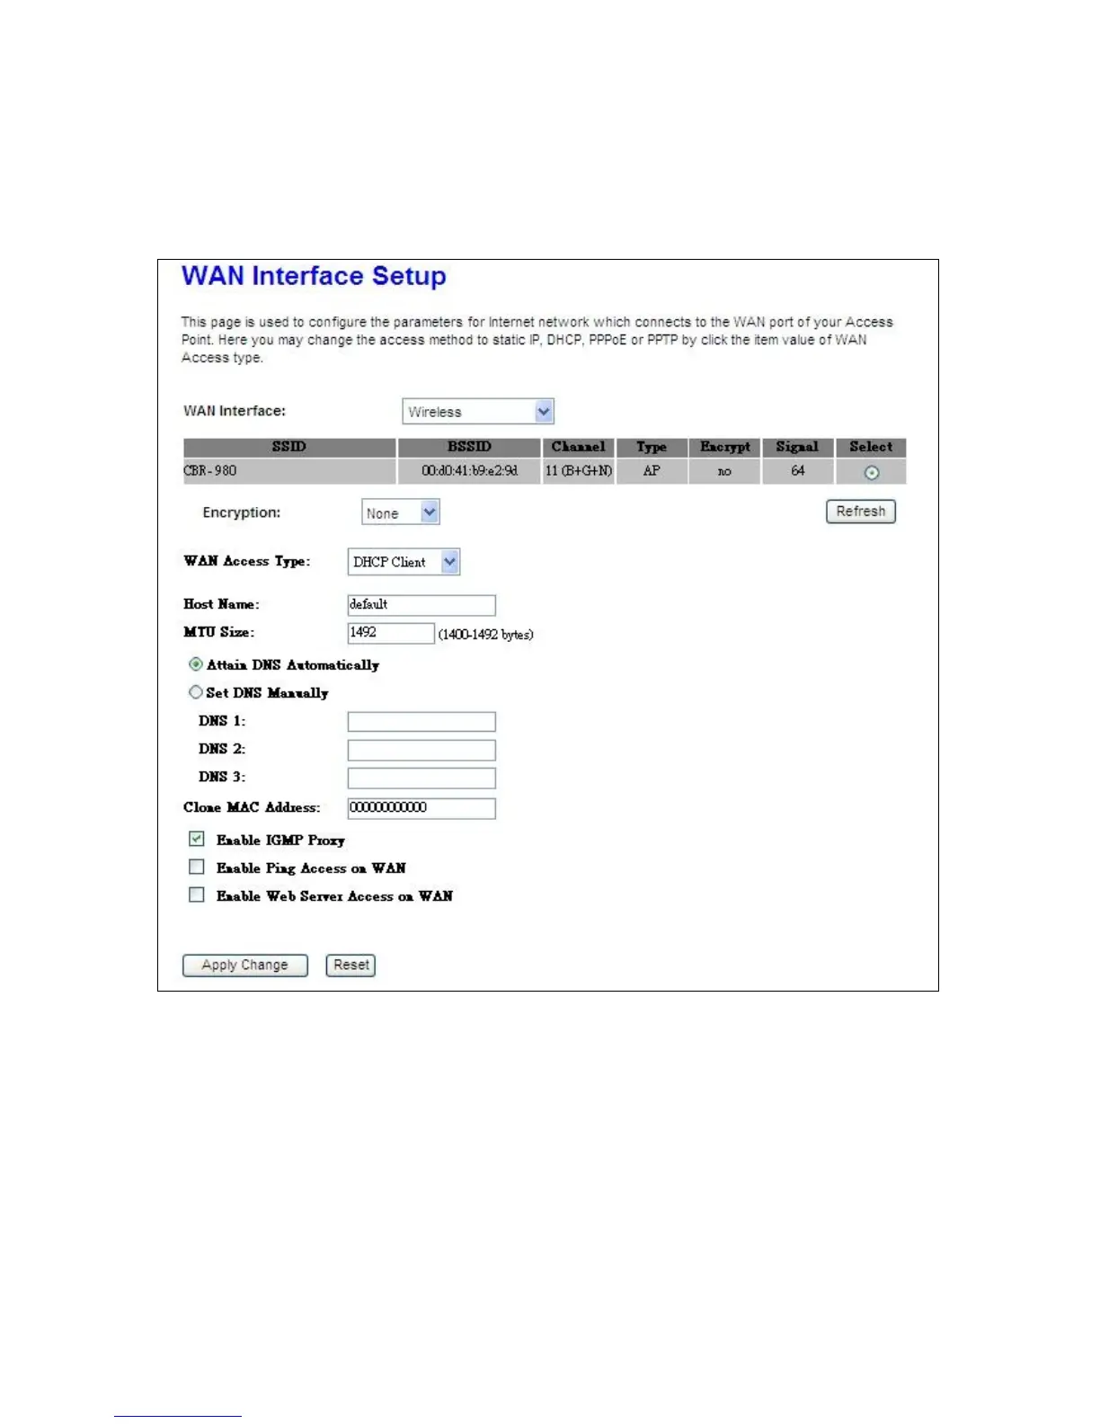1100x1424 pixels.
Task: Choose Attain DNS Automatically option
Action: point(195,664)
